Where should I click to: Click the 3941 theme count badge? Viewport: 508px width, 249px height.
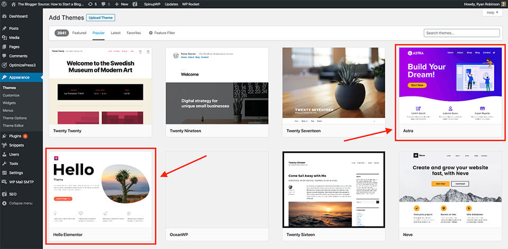click(61, 33)
